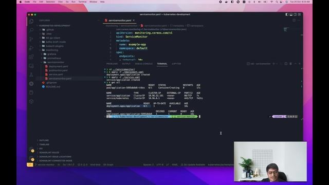Screen dimensions: 329x185
Task: Open the Search view in activity bar
Action: pyautogui.click(x=31, y=30)
